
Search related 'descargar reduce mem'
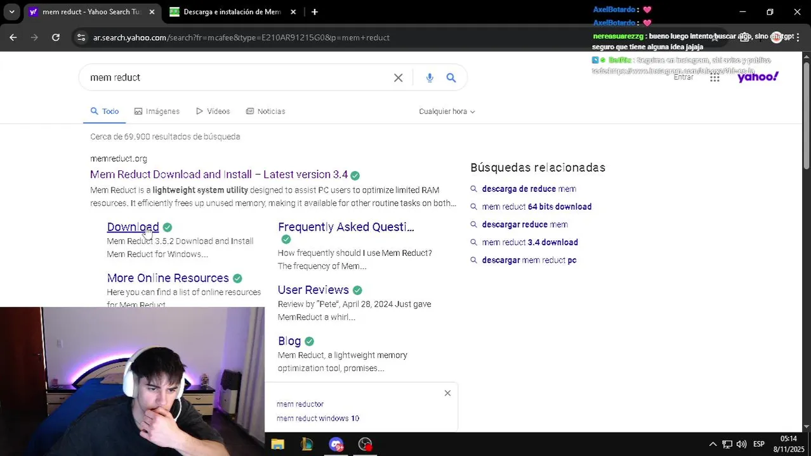pyautogui.click(x=525, y=224)
